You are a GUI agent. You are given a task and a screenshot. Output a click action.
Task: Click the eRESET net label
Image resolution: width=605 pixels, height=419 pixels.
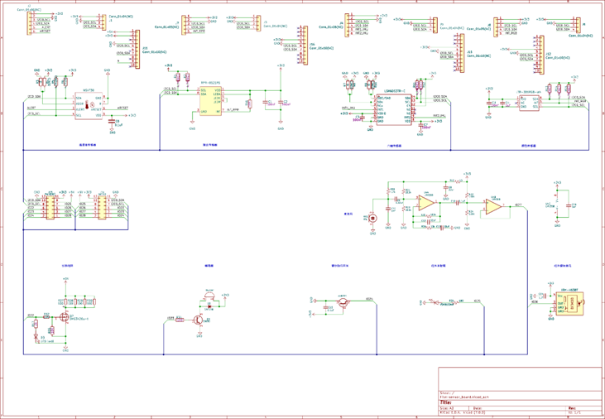tap(122, 108)
